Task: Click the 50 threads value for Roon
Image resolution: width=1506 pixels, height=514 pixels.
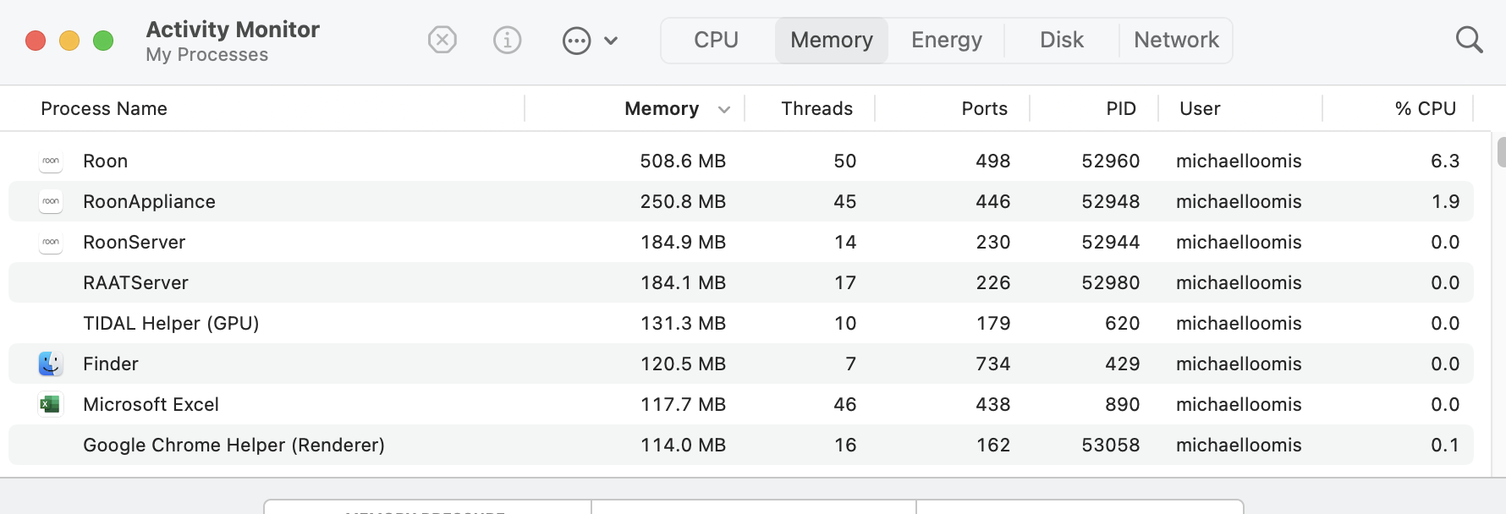Action: (845, 161)
